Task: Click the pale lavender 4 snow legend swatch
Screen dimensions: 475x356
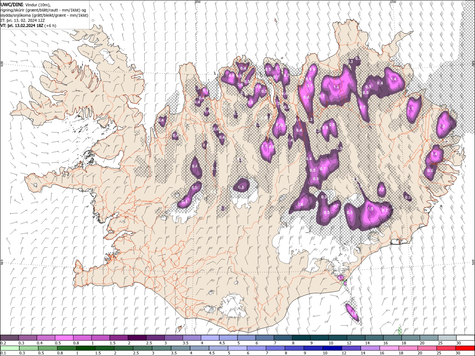Action: [x=210, y=338]
